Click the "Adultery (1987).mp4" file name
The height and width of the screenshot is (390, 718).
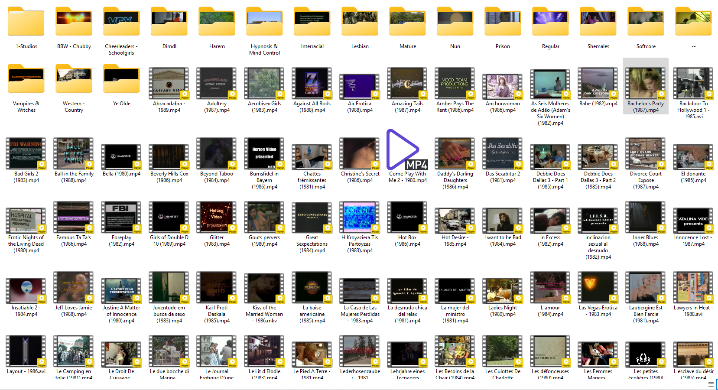[217, 107]
